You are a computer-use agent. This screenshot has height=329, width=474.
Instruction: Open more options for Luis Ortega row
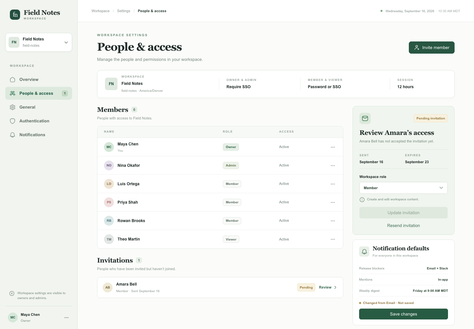pyautogui.click(x=333, y=184)
